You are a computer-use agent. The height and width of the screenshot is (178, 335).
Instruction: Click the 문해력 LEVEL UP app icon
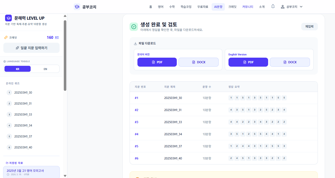pos(8,18)
